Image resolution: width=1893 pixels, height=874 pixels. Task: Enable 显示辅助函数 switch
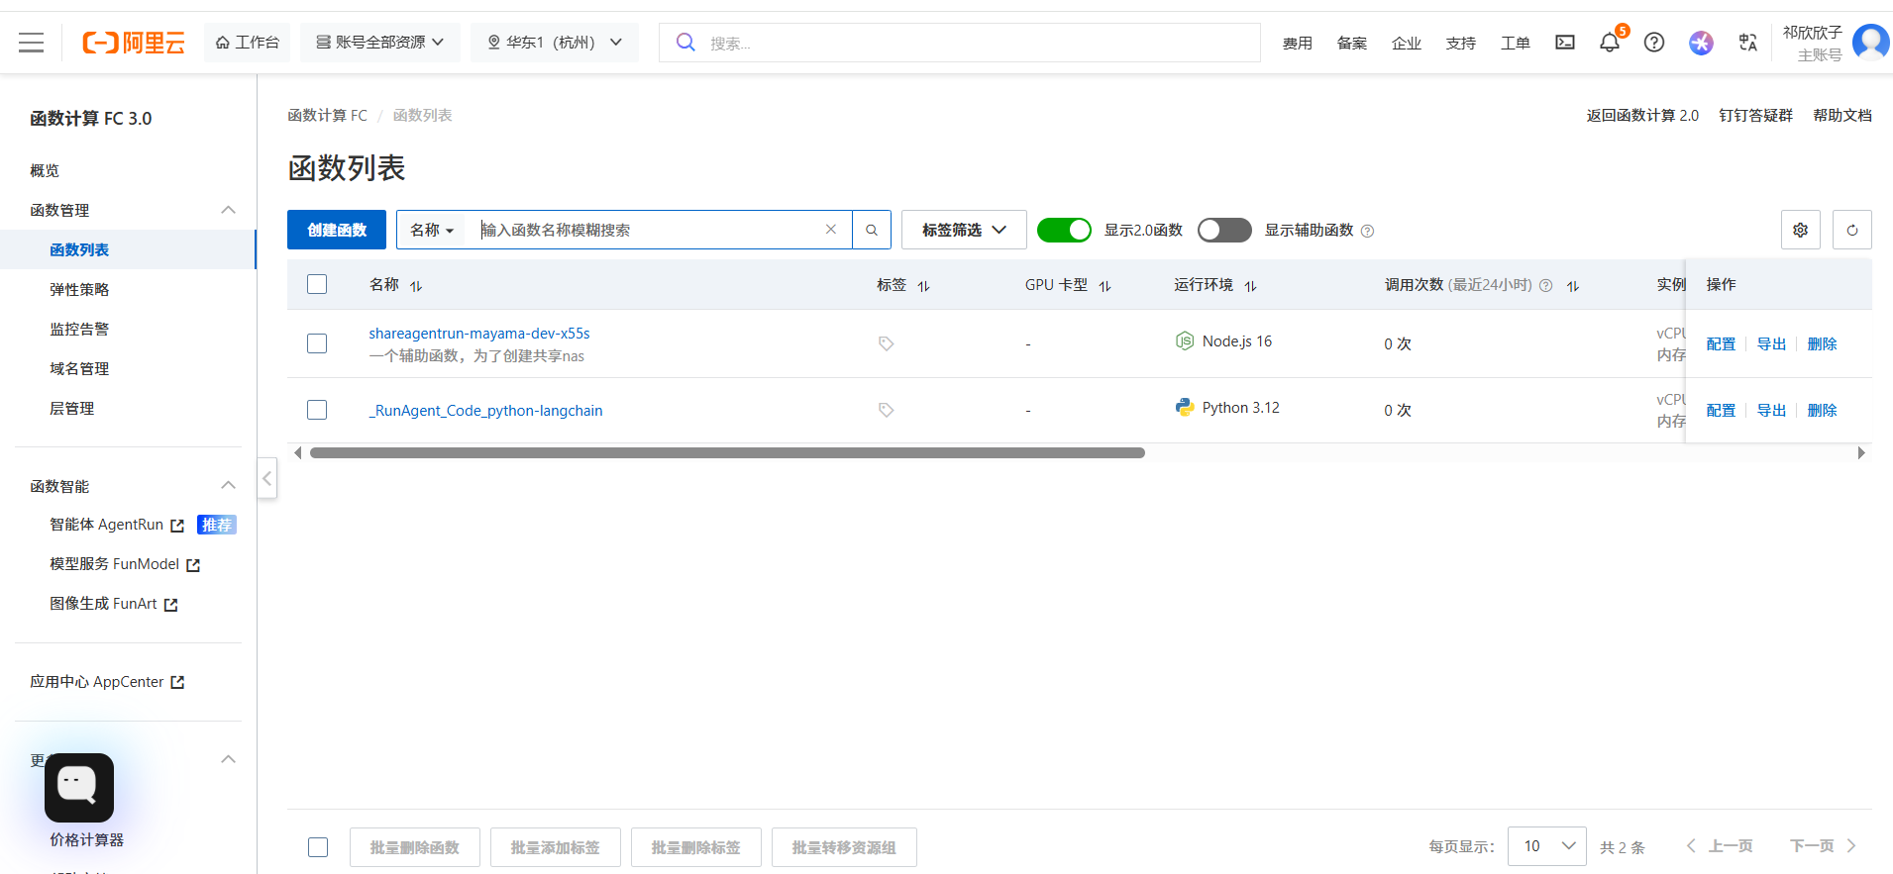point(1224,230)
